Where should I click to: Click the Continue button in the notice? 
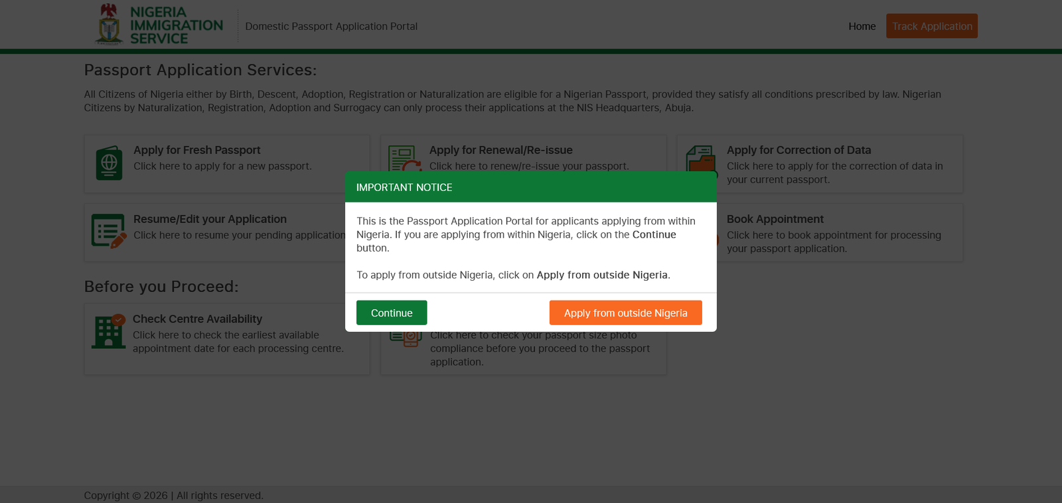392,313
